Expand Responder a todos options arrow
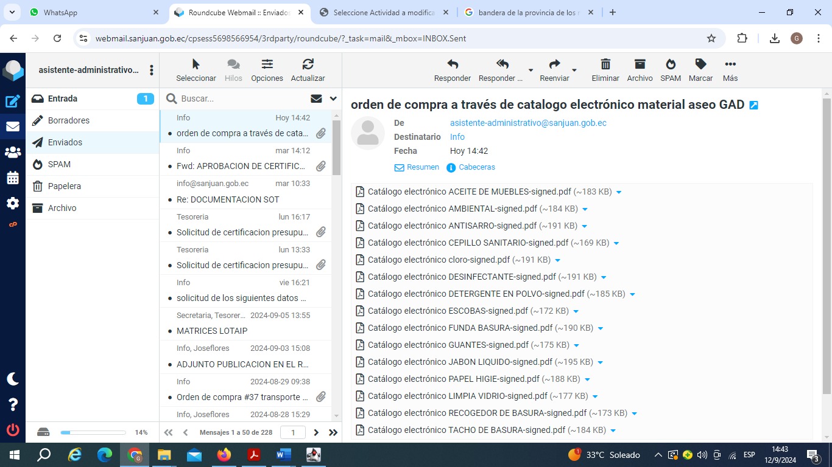832x467 pixels. click(x=531, y=70)
